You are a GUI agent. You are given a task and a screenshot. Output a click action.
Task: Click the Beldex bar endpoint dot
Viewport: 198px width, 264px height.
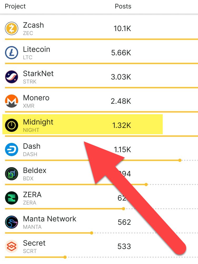coord(146,185)
